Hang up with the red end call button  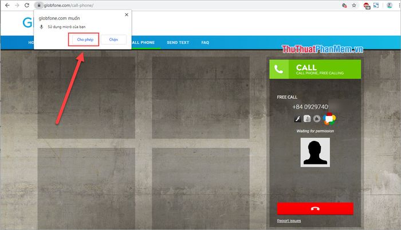point(315,209)
